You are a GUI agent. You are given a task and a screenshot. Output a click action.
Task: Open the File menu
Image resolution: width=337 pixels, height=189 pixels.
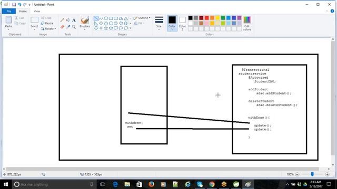[x=9, y=11]
